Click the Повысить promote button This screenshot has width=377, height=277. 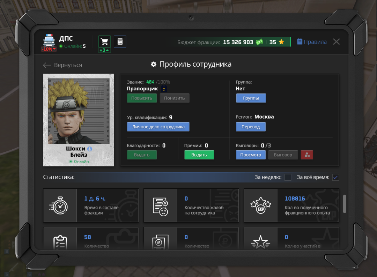(x=142, y=98)
